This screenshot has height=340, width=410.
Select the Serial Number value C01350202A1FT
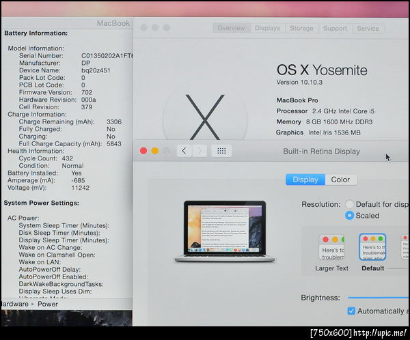tap(107, 56)
